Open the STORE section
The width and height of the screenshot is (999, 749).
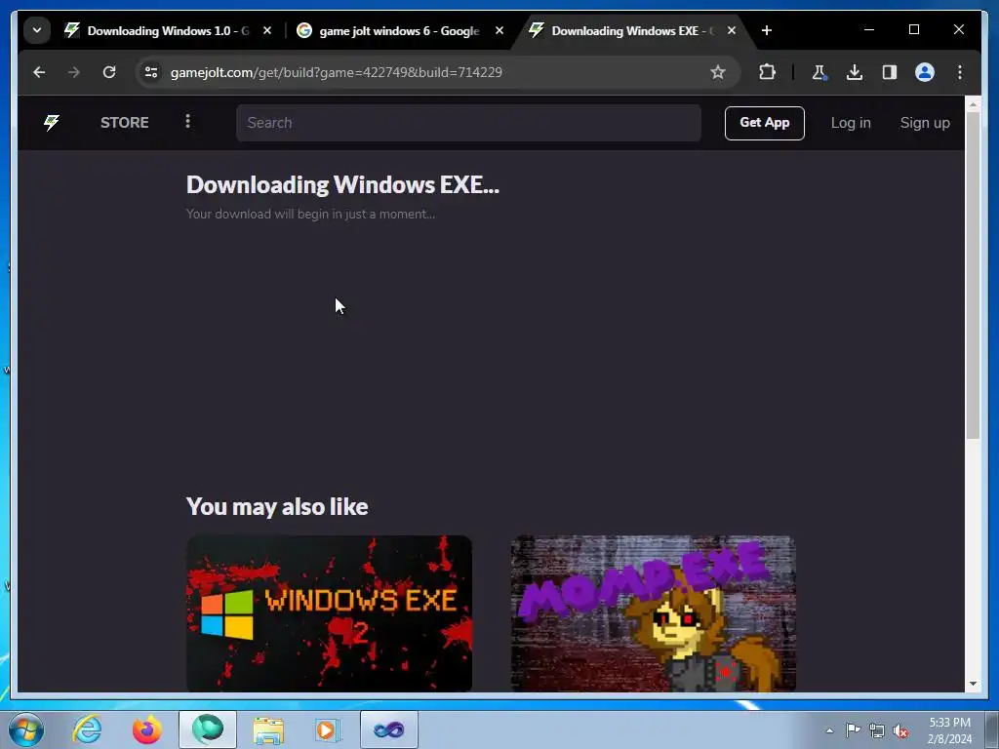point(124,122)
